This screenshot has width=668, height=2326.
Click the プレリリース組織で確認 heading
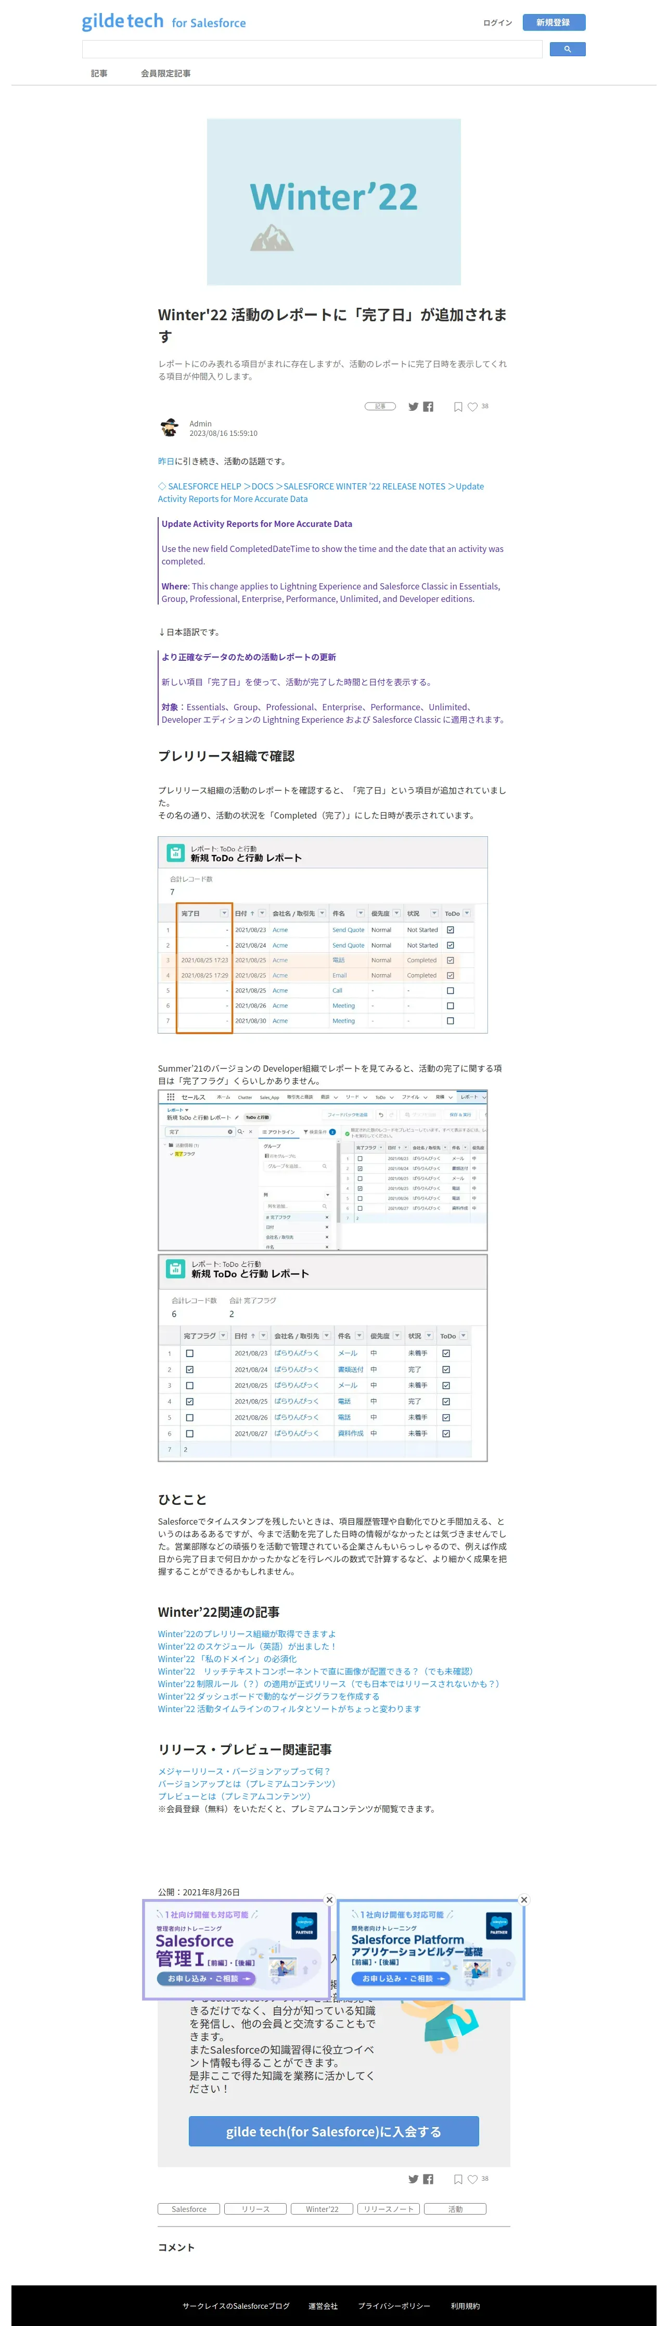click(x=227, y=756)
